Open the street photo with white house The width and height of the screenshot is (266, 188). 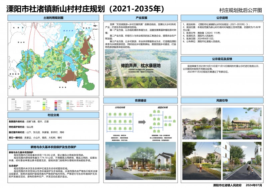click(242, 161)
